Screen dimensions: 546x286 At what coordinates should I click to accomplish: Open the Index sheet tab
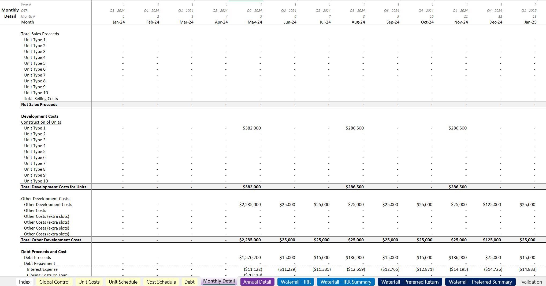pos(25,282)
